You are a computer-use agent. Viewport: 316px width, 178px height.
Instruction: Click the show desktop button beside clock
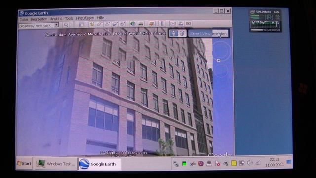click(x=289, y=162)
